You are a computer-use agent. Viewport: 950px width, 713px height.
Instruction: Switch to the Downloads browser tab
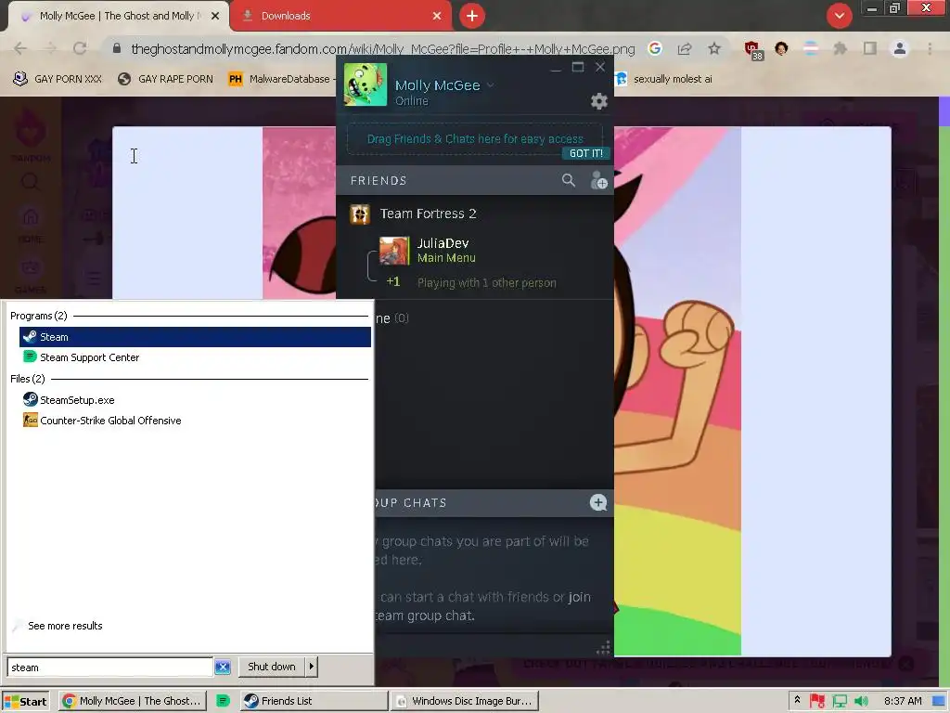[x=341, y=16]
